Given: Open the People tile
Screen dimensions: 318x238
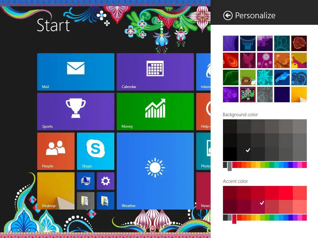Looking at the screenshot, I should point(56,151).
